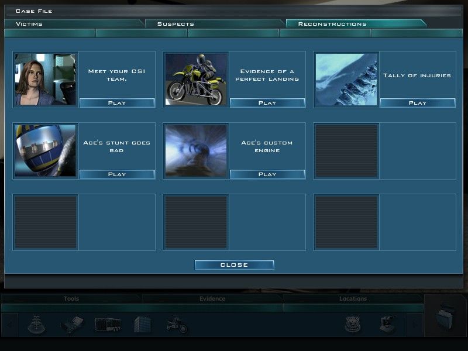This screenshot has height=351, width=468.
Task: Click the 'Ace's stunt goes bad' caption
Action: 116,147
